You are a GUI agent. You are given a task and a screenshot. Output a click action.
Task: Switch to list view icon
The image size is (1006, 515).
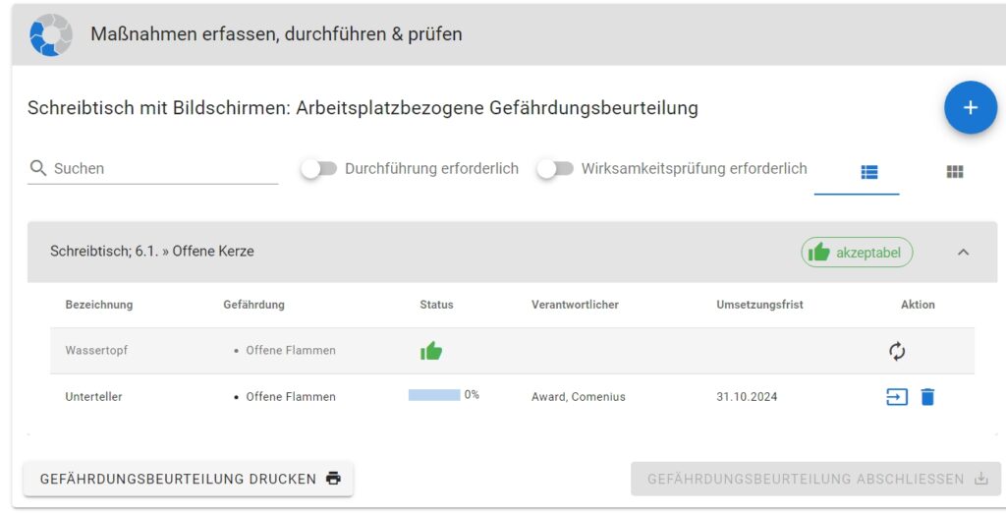tap(869, 172)
